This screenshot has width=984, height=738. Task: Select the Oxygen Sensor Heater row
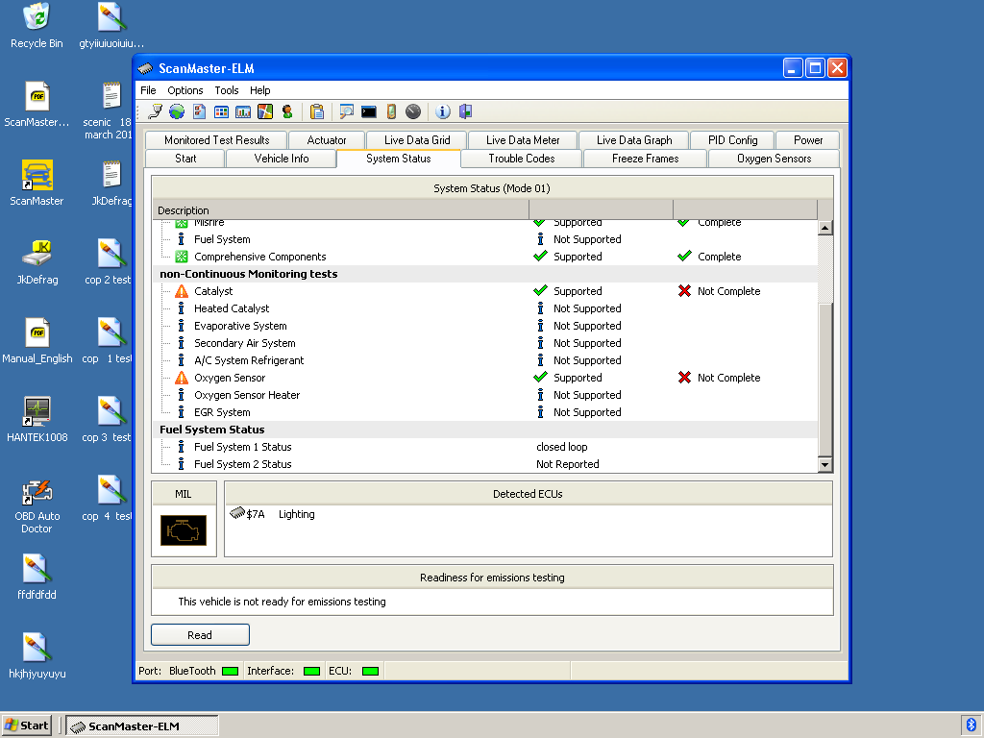tap(485, 395)
